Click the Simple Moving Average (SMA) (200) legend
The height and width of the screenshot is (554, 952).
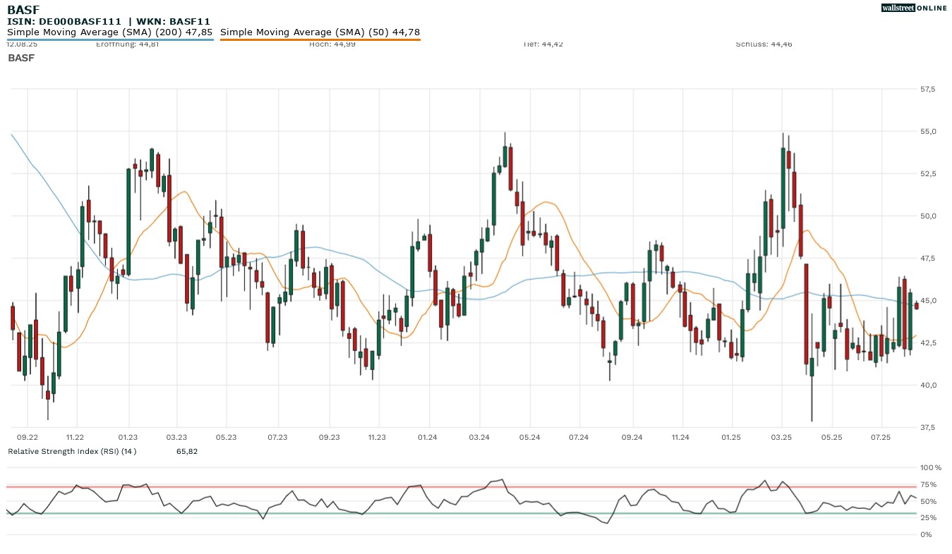click(110, 32)
